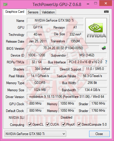Toggle the PhysX checkbox
Image resolution: width=114 pixels, height=141 pixels.
[63, 124]
